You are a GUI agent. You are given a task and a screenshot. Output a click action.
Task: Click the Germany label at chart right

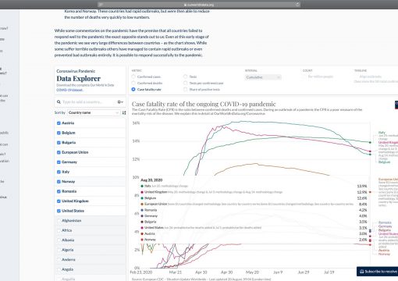[385, 226]
